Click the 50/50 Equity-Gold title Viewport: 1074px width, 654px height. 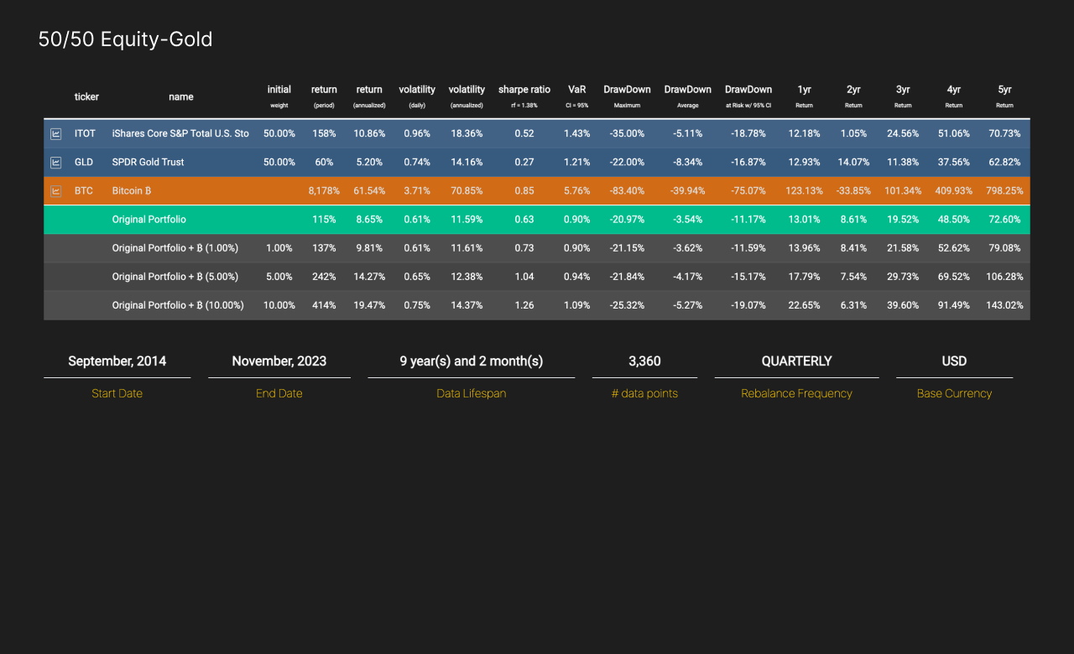(125, 39)
